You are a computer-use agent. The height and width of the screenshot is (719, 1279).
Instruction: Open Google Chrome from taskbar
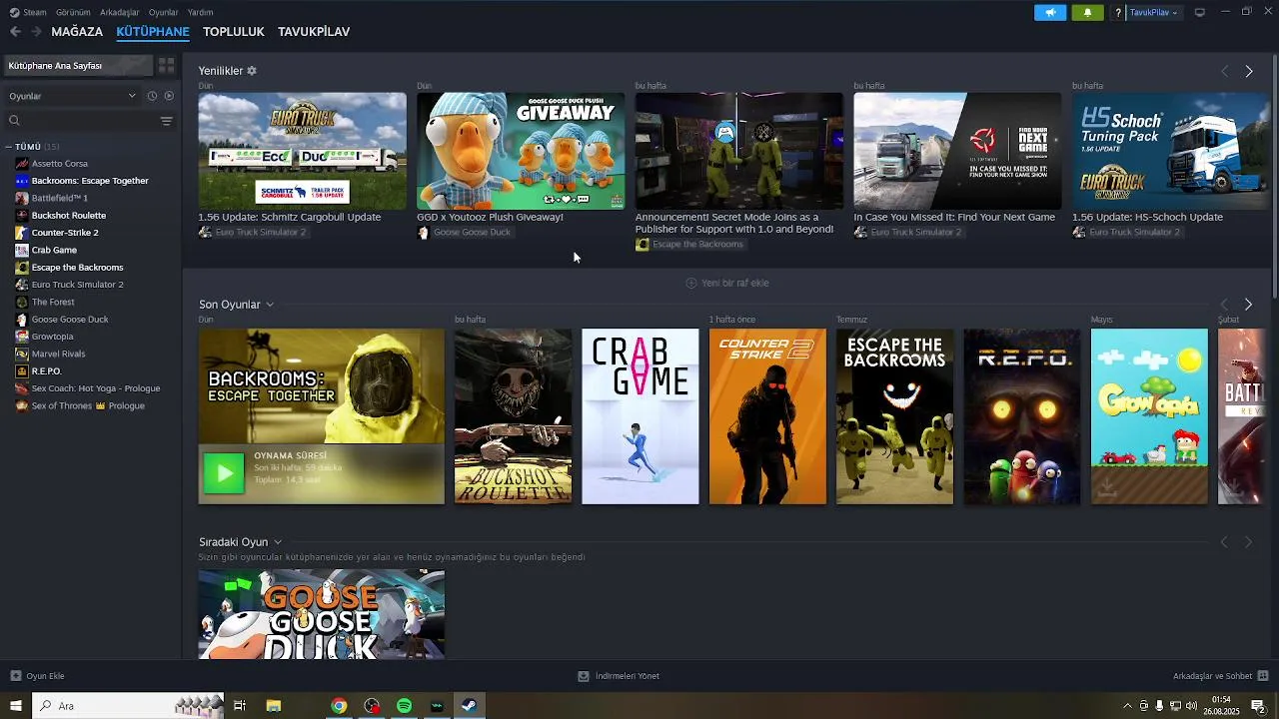(x=339, y=706)
